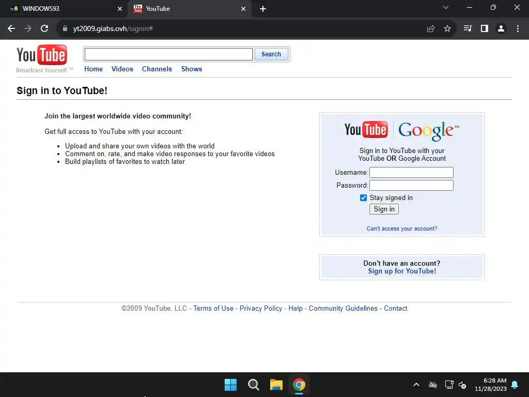Open Chrome's three-dot menu
This screenshot has height=397, width=529.
(x=518, y=29)
